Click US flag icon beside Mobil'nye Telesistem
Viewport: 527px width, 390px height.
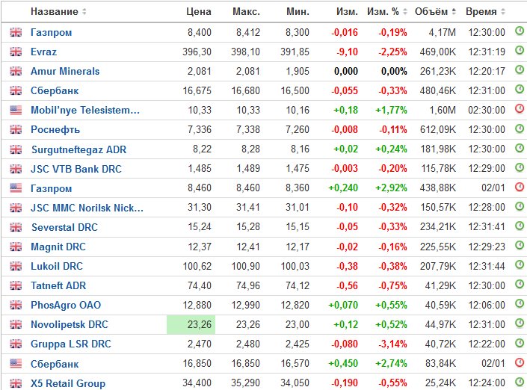click(16, 110)
